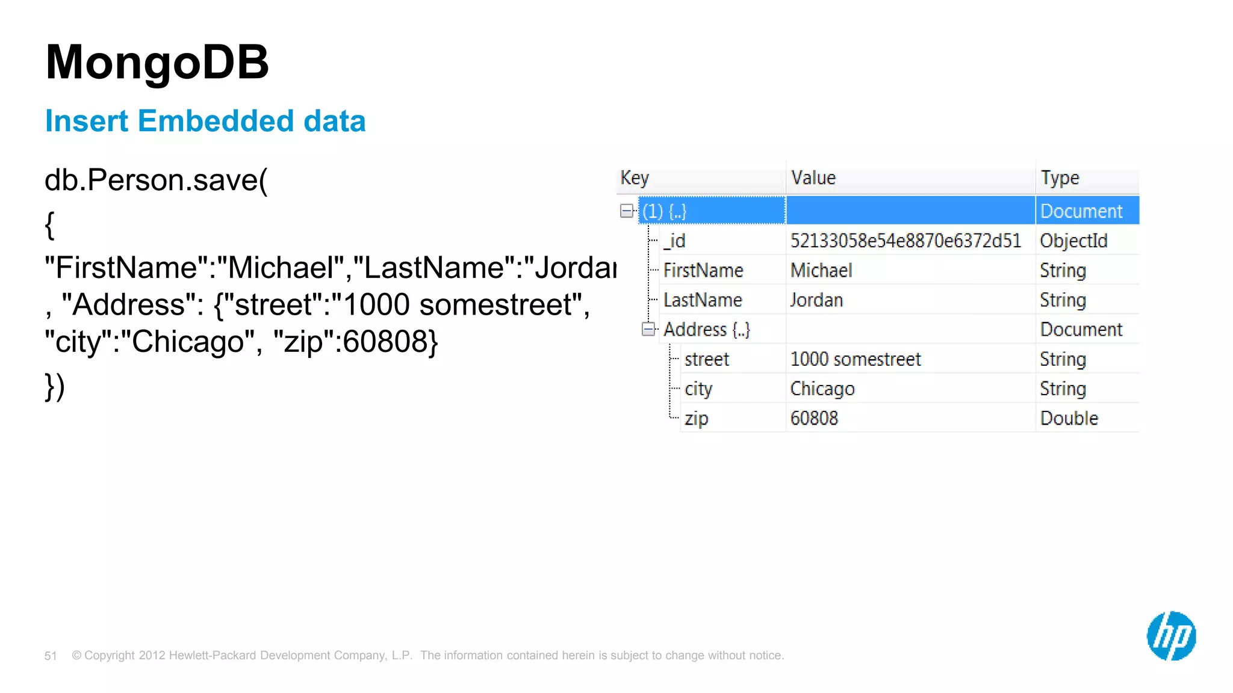Screen dimensions: 1233x693
Task: Click the Key column header
Action: coord(701,177)
